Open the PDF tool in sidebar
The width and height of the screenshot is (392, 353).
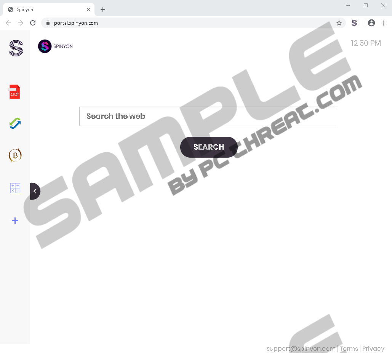(14, 92)
